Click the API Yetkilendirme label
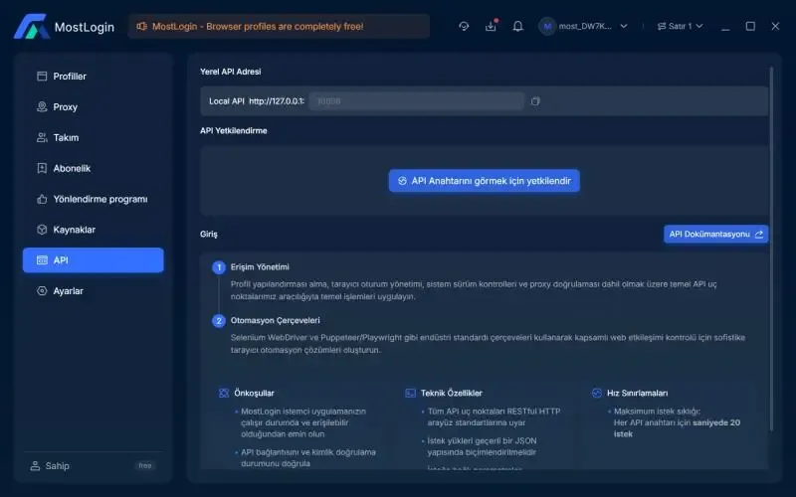This screenshot has height=497, width=796. [x=234, y=130]
